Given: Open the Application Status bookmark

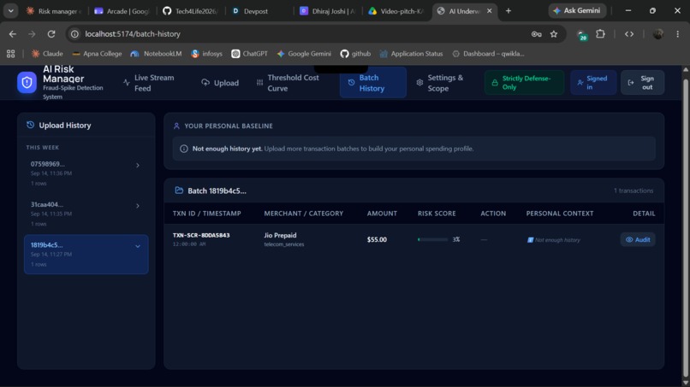Looking at the screenshot, I should click(411, 54).
